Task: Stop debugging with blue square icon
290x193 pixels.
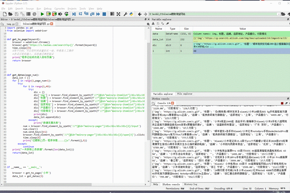Action: click(x=104, y=14)
